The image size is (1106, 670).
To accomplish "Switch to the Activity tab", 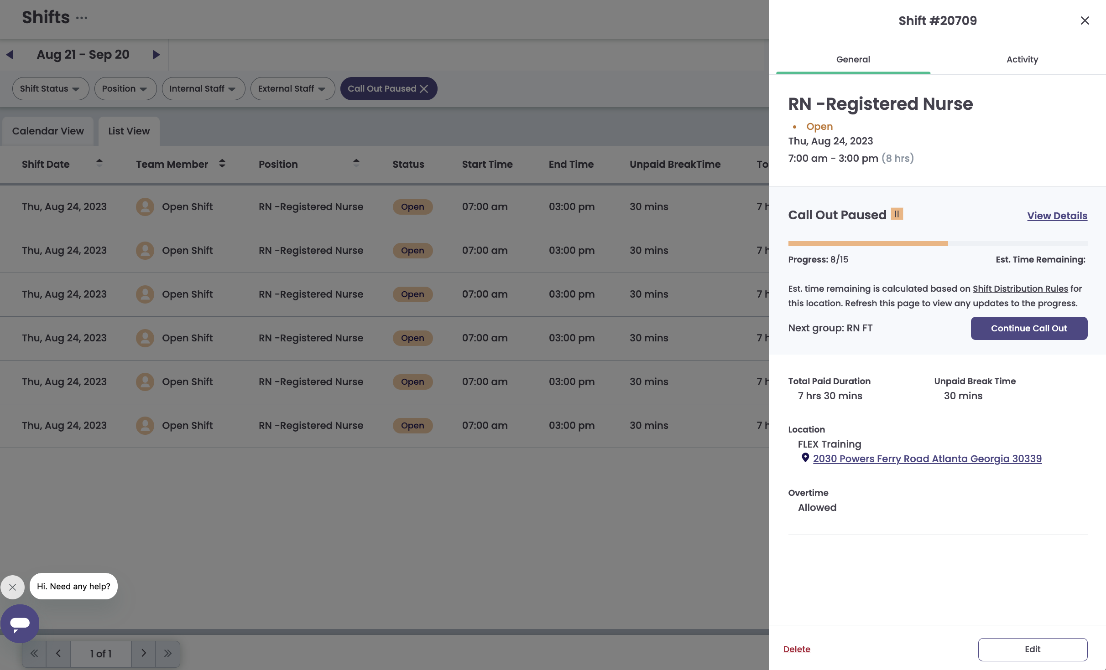I will click(x=1022, y=59).
